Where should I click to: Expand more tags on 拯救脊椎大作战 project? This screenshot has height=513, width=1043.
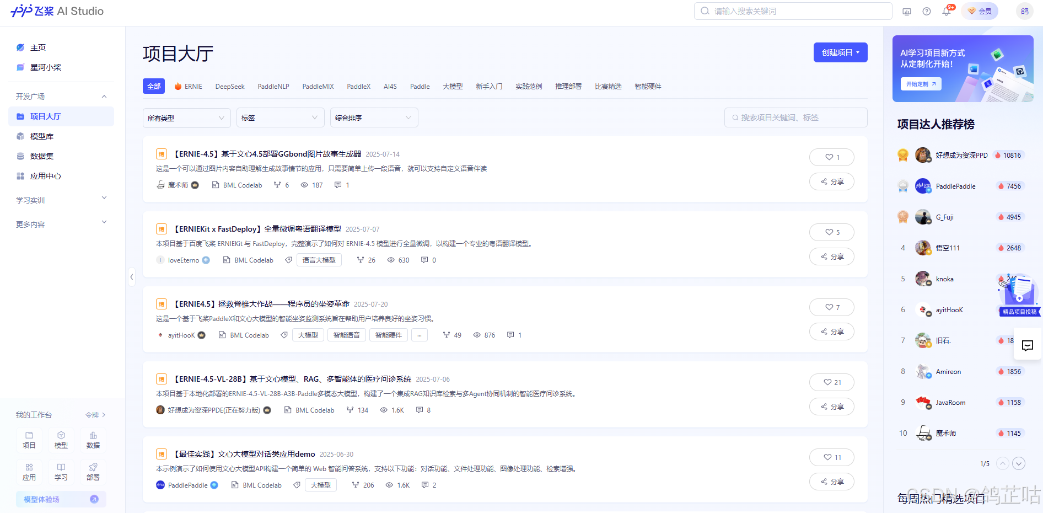[x=420, y=335]
